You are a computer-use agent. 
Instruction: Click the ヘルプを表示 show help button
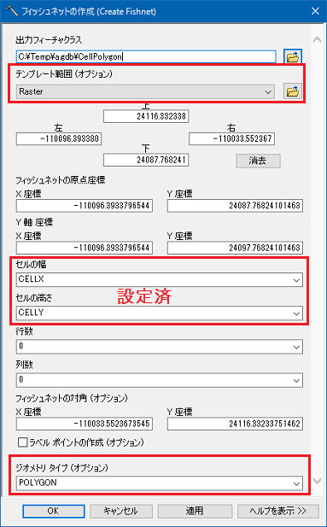tap(278, 512)
